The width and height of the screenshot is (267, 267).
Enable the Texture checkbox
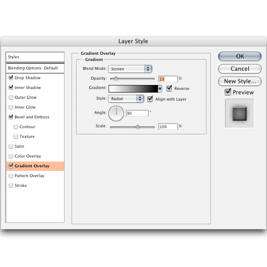click(x=16, y=137)
